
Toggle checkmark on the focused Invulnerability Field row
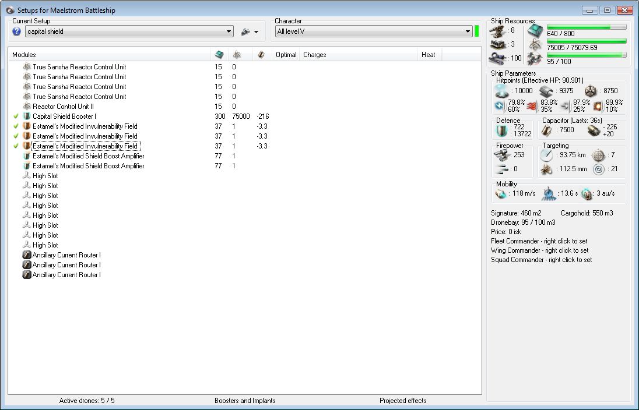click(16, 146)
